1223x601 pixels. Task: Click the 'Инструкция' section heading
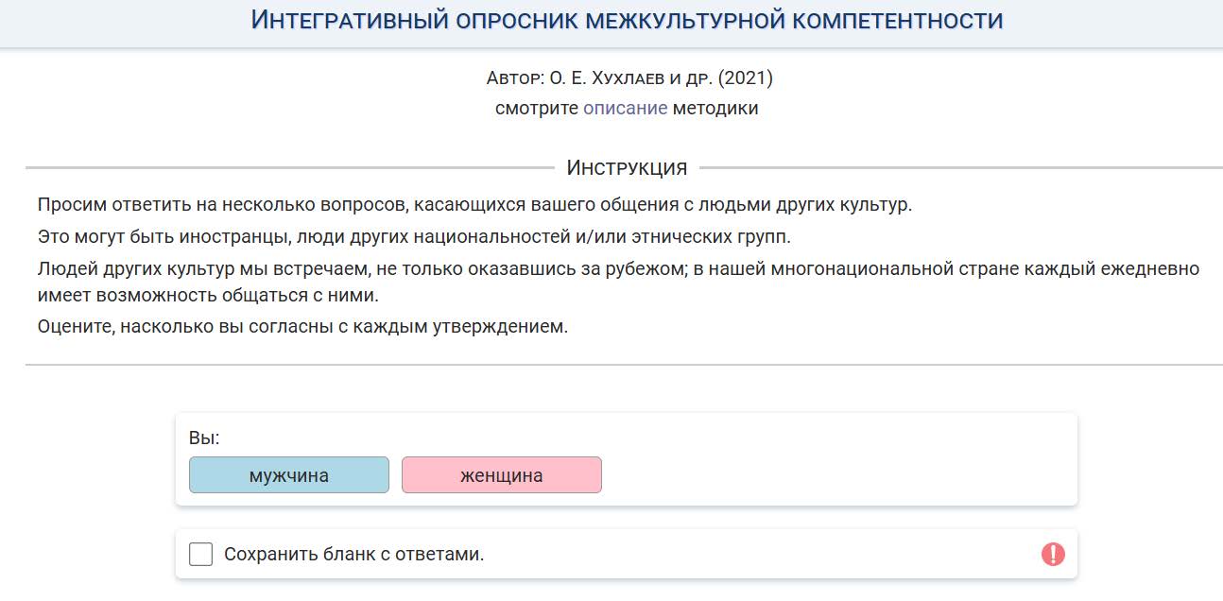pos(627,168)
